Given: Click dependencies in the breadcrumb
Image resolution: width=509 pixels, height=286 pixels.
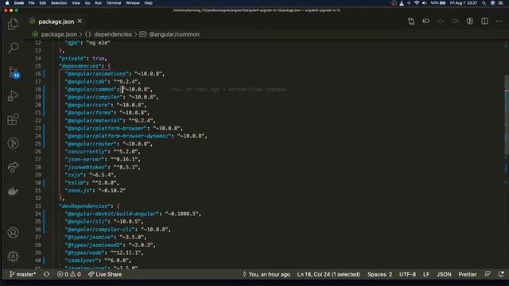Looking at the screenshot, I should pyautogui.click(x=113, y=34).
